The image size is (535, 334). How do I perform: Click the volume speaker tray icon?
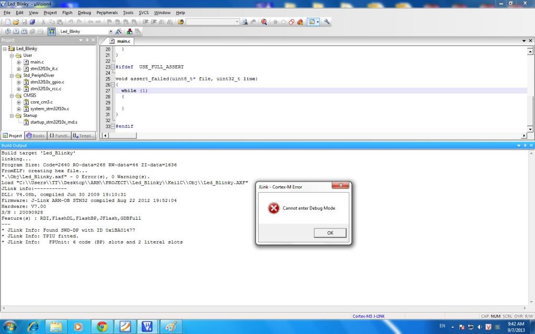point(480,327)
